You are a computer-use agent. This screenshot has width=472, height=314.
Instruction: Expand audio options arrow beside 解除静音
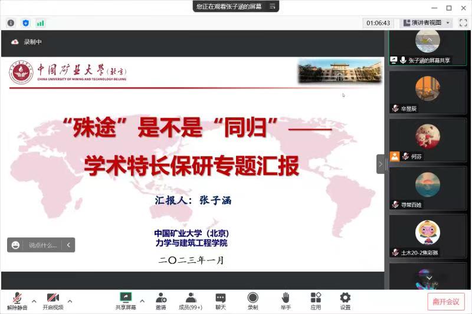(x=34, y=301)
